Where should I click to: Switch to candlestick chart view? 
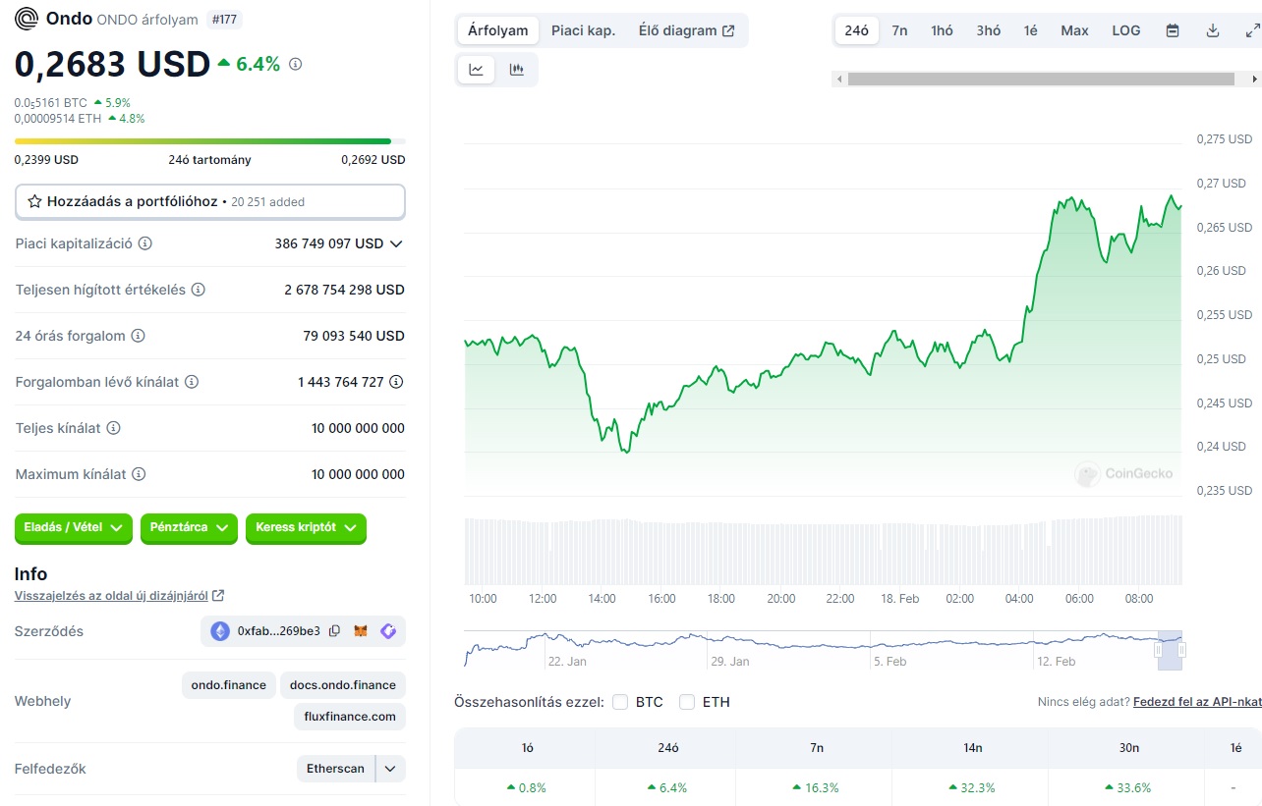(x=517, y=70)
